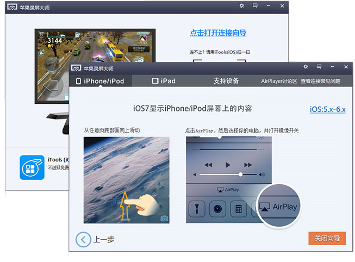This screenshot has height=262, width=355.
Task: Click high volume speaker icon
Action: [x=261, y=174]
